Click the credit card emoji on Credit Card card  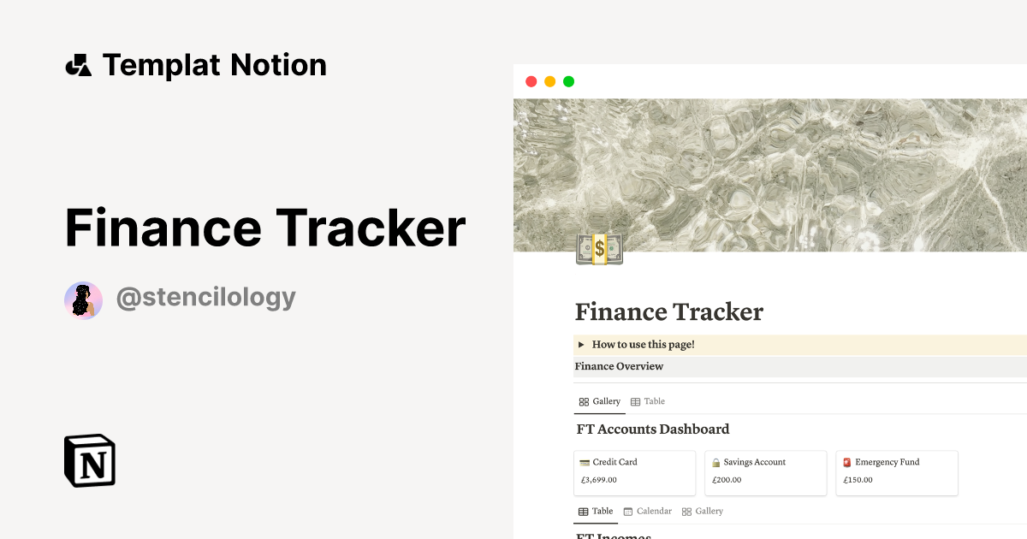(586, 461)
